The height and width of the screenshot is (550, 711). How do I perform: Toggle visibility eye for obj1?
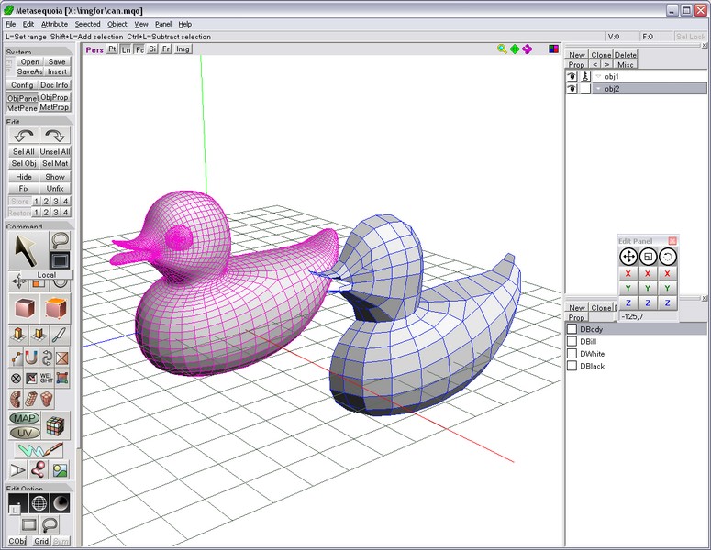[572, 77]
